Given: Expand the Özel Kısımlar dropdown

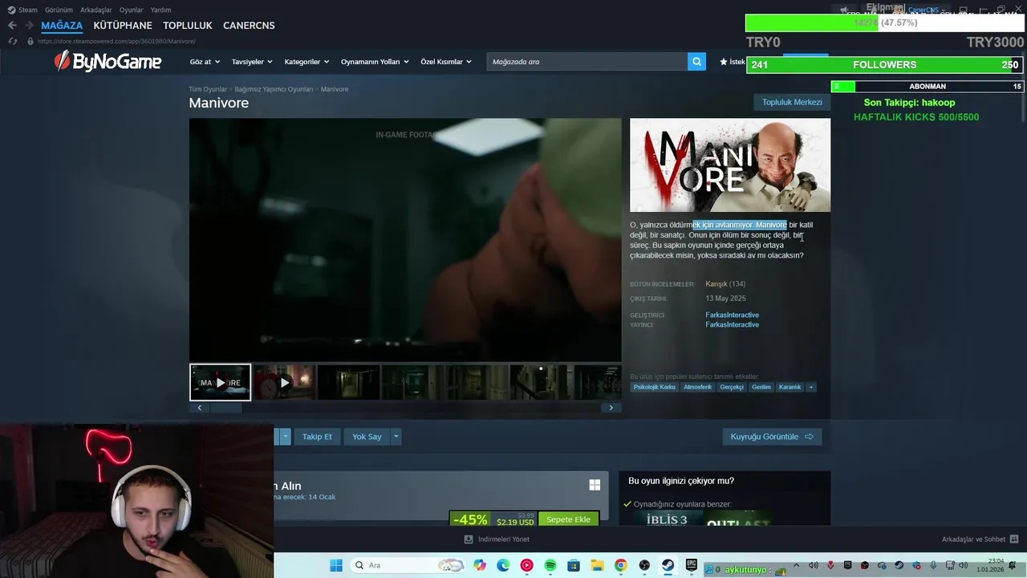Looking at the screenshot, I should (x=446, y=62).
